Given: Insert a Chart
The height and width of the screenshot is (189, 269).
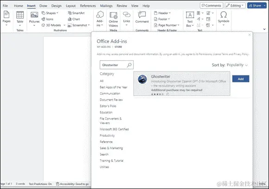Looking at the screenshot, I should (x=74, y=19).
